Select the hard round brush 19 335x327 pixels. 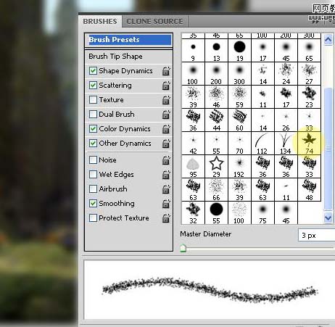pyautogui.click(x=239, y=51)
